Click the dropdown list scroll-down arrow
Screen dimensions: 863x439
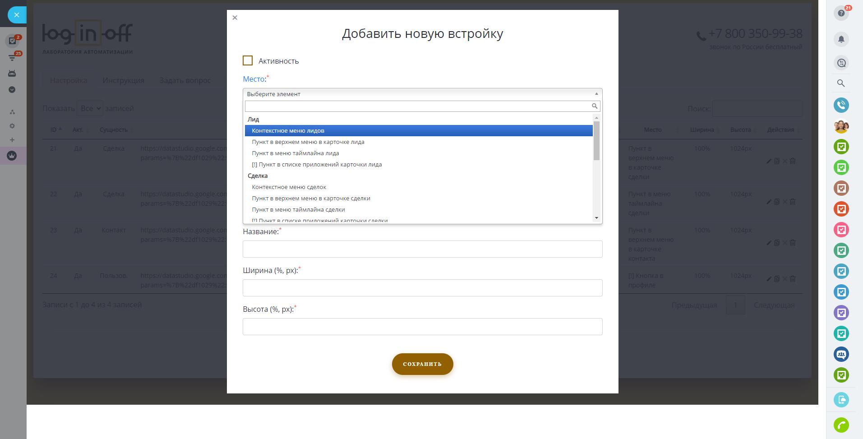tap(596, 218)
